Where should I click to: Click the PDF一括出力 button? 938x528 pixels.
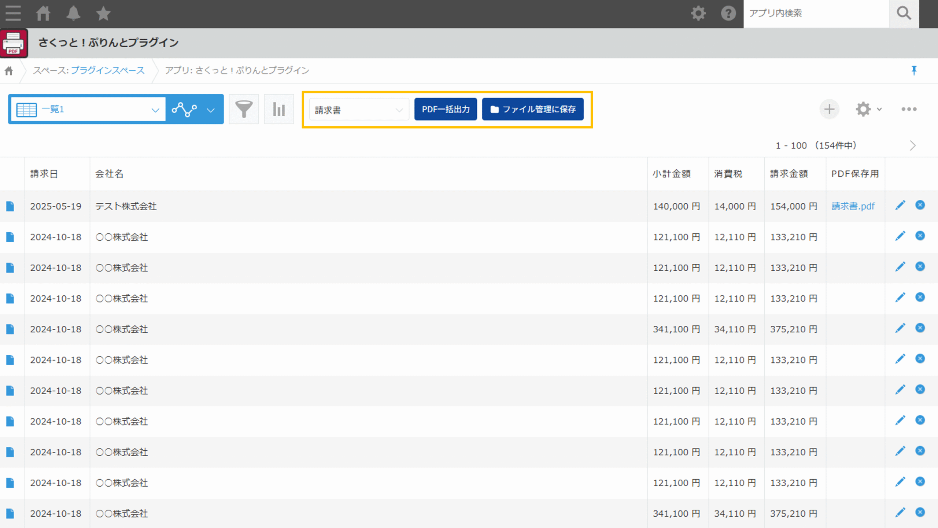click(446, 109)
